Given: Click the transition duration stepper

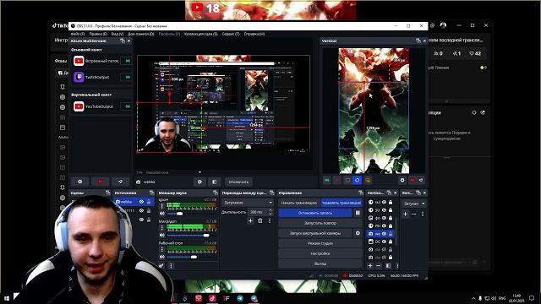Looking at the screenshot, I should pyautogui.click(x=270, y=212).
